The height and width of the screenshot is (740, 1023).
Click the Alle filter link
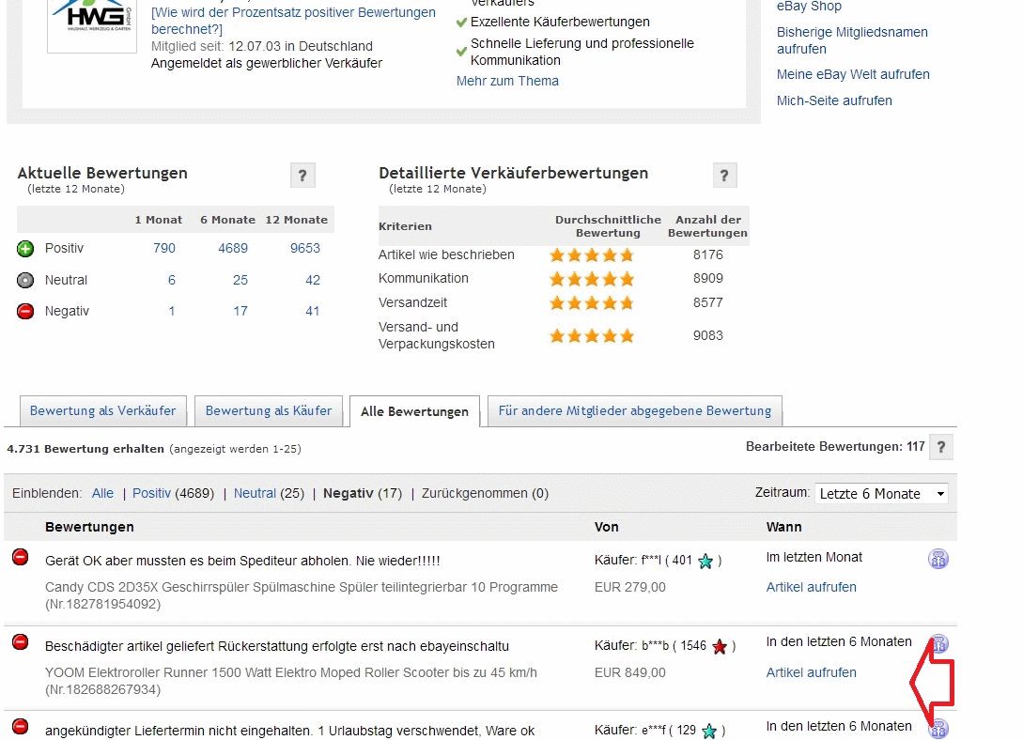pyautogui.click(x=102, y=493)
